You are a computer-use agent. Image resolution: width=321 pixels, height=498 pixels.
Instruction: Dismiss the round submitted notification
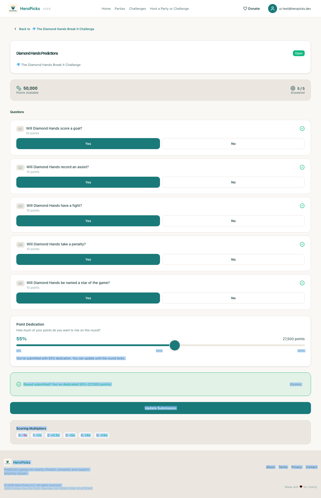tap(296, 384)
